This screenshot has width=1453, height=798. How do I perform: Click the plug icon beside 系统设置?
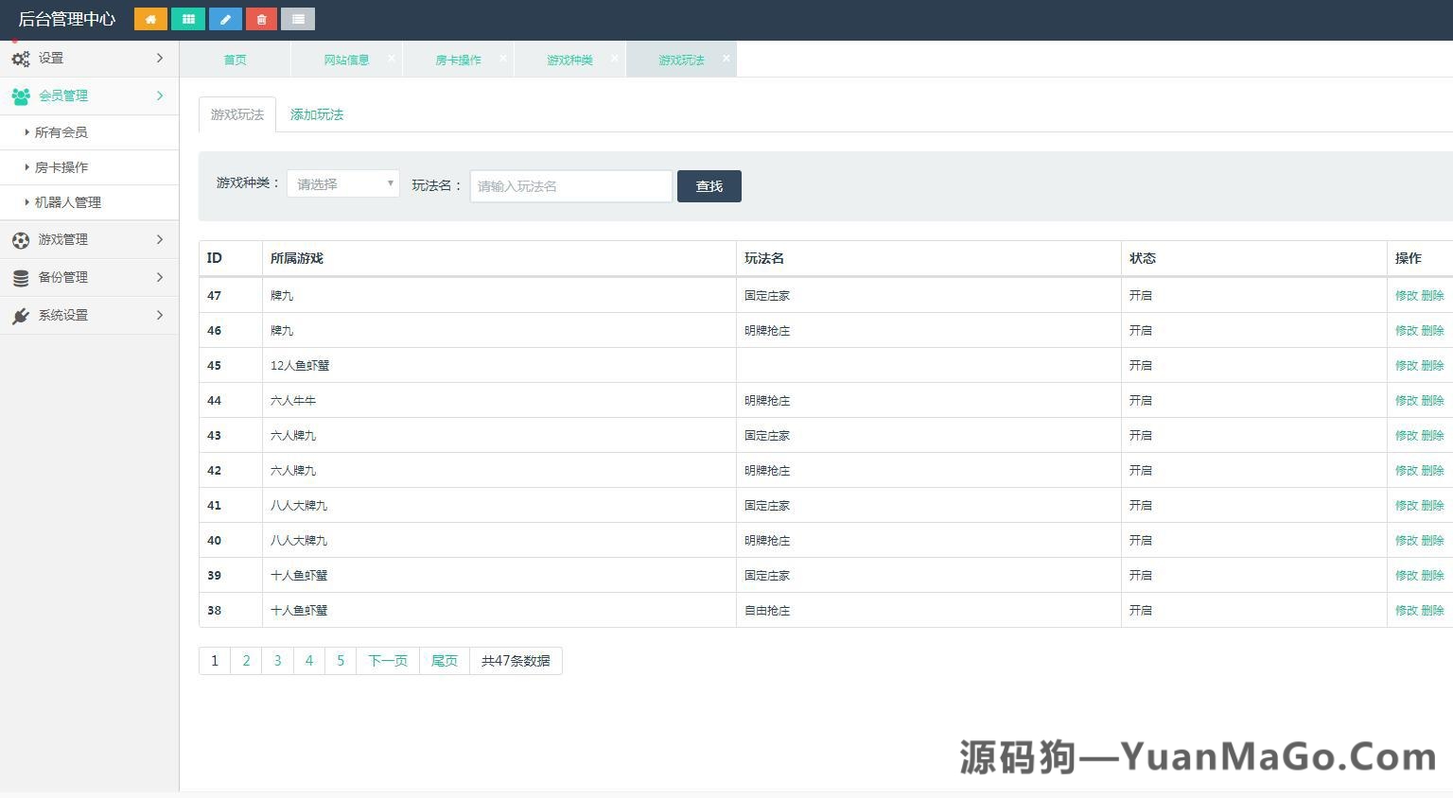21,316
